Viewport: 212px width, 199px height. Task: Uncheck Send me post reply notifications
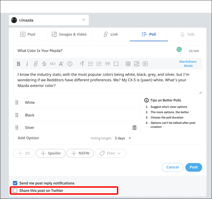[x=15, y=183]
